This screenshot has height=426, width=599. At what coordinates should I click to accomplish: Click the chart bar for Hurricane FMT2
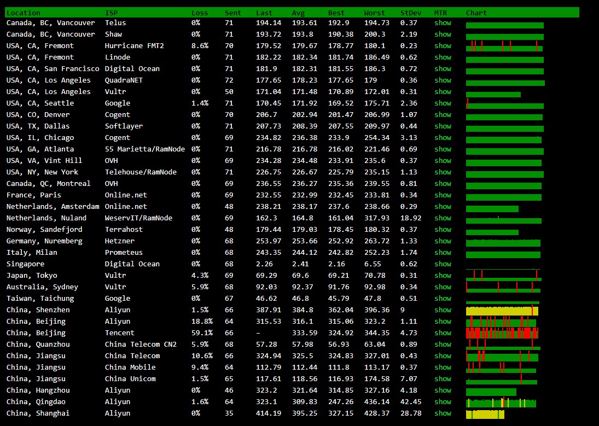point(504,46)
